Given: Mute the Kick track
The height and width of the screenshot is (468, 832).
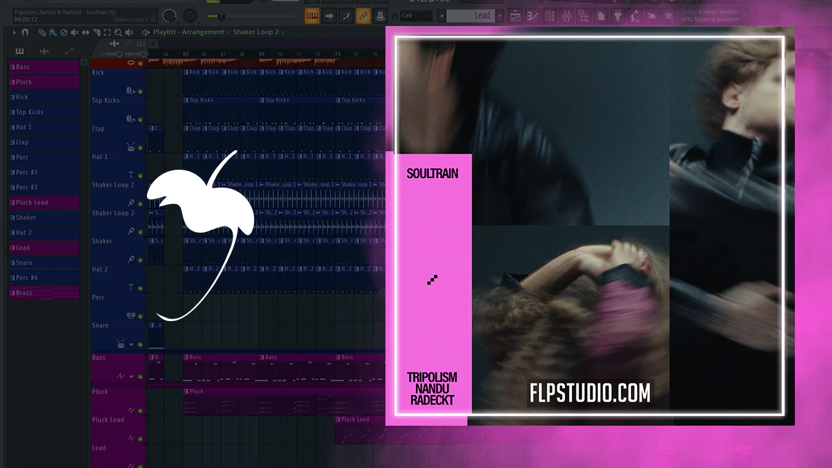Looking at the screenshot, I should (140, 91).
